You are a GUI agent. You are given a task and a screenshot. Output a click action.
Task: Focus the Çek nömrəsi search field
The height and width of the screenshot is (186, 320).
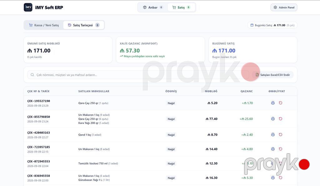[x=138, y=75]
